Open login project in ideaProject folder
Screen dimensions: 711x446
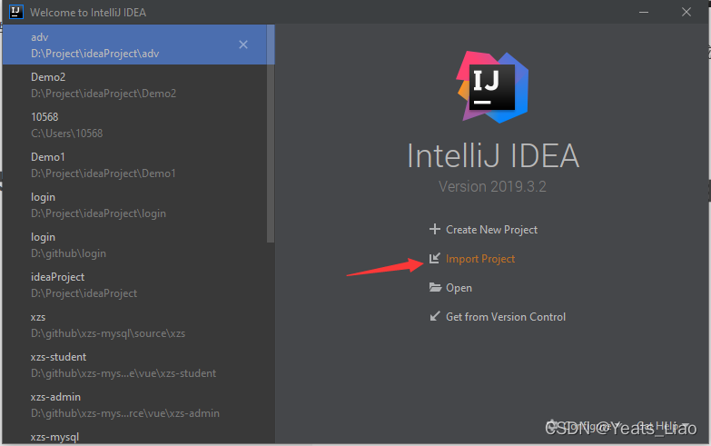pos(134,204)
